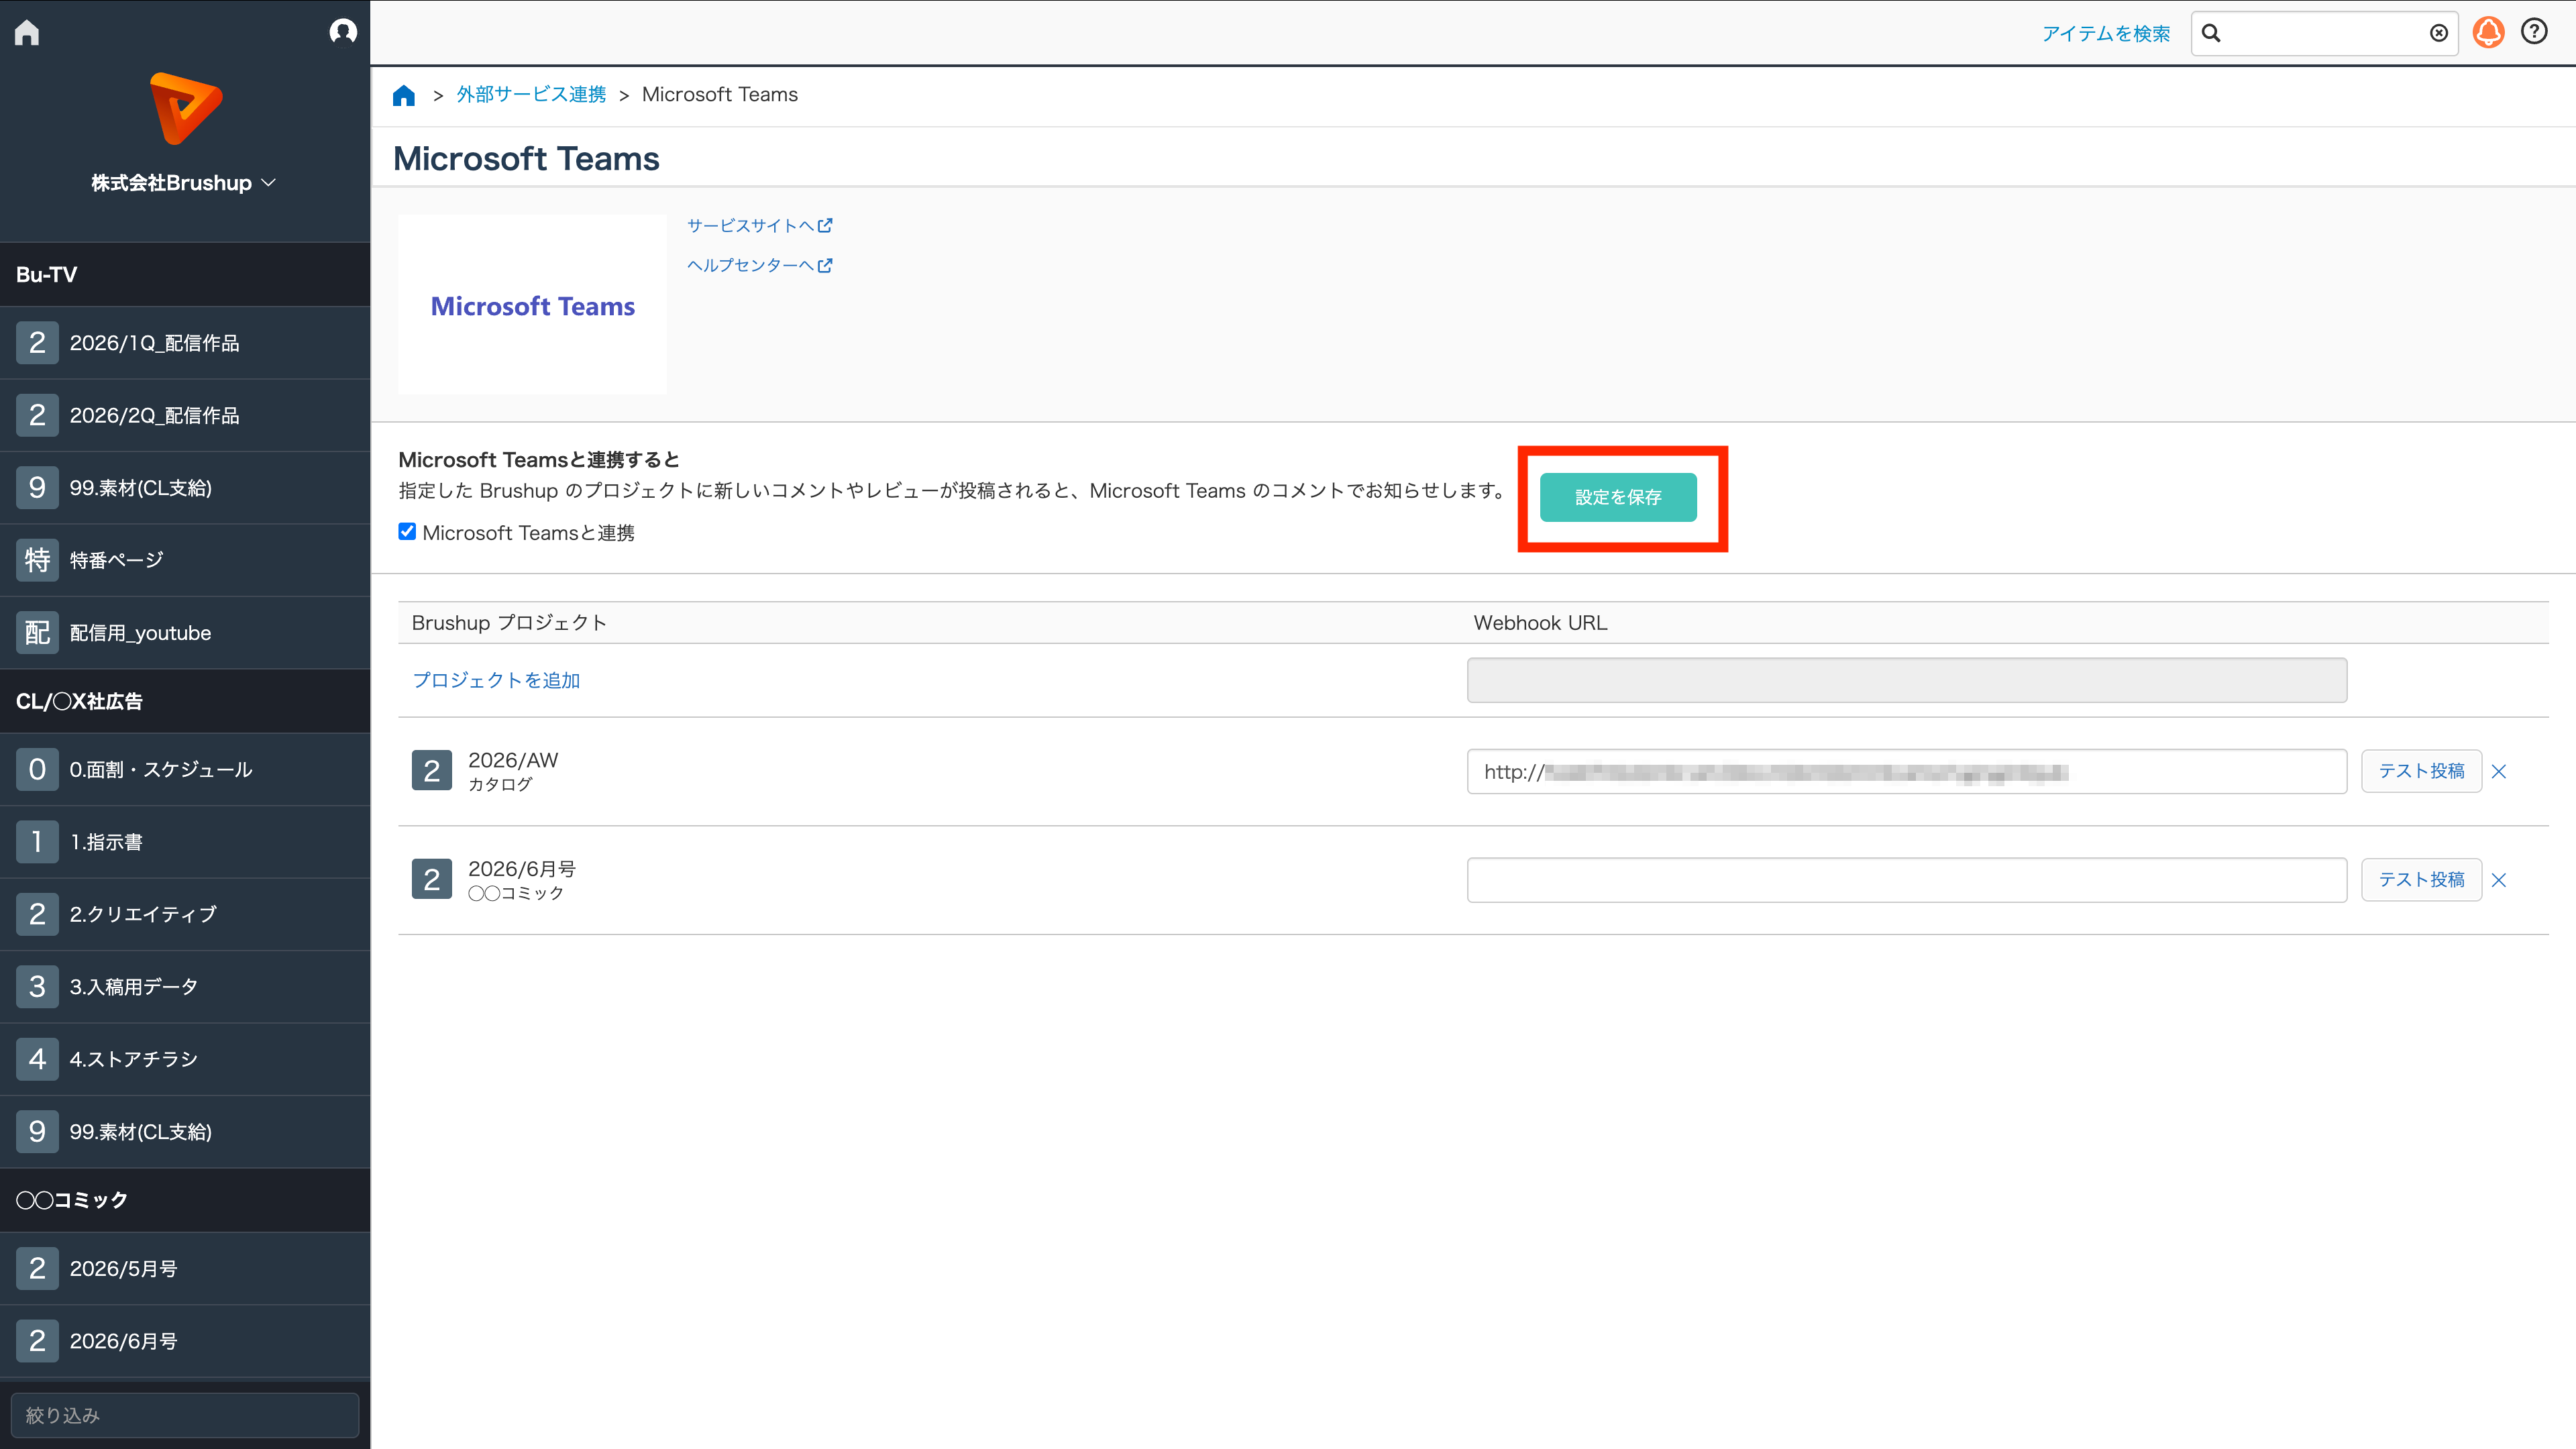This screenshot has height=1449, width=2576.
Task: Click the 設定を保存 button
Action: 1618,497
